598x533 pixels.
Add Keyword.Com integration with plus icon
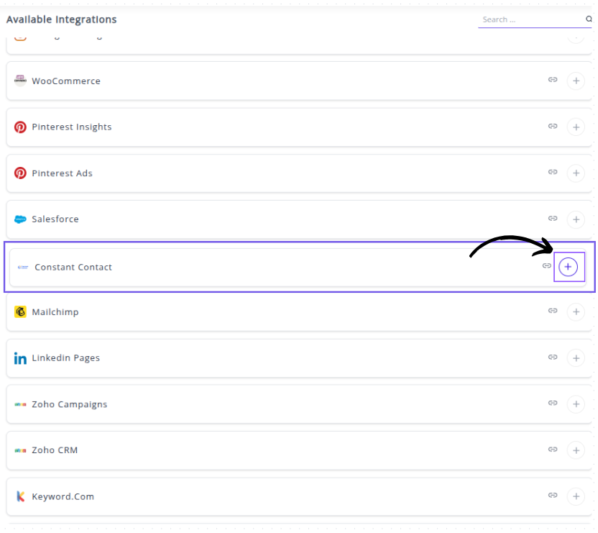click(x=576, y=496)
